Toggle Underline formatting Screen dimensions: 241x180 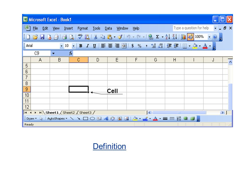(95, 46)
